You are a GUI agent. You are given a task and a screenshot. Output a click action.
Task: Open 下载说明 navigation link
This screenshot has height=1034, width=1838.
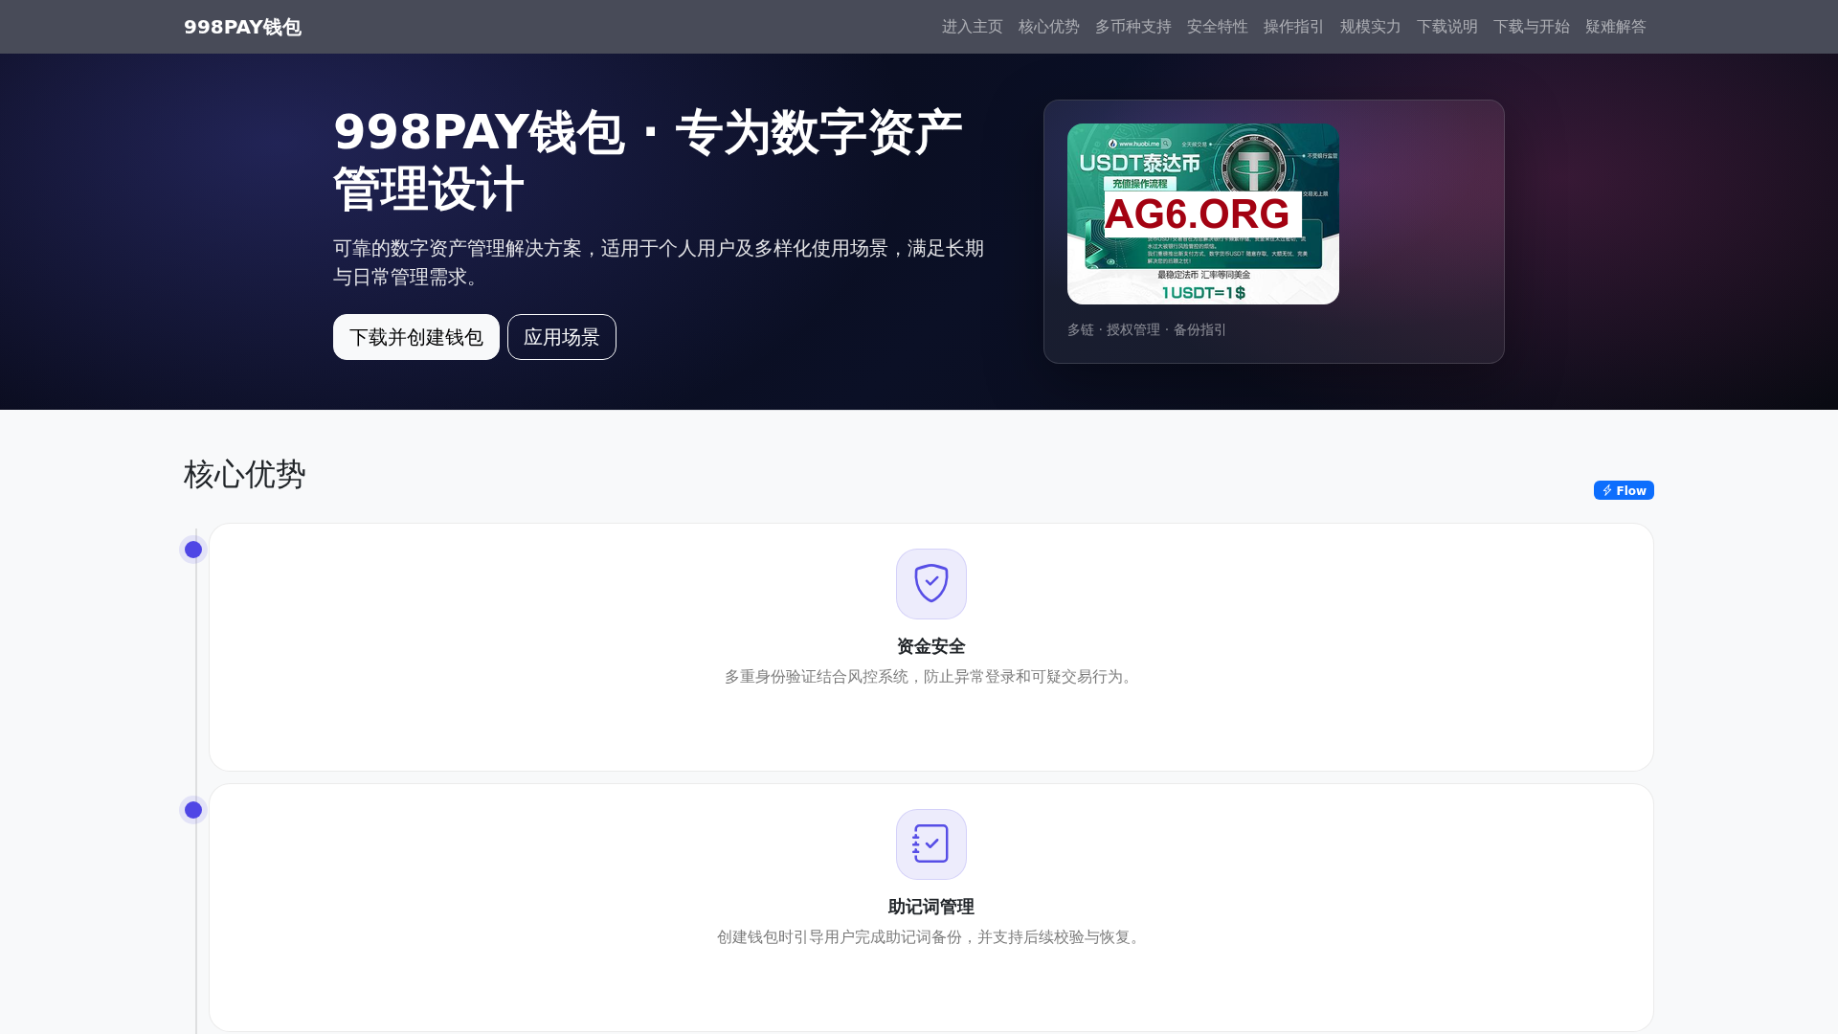tap(1446, 27)
